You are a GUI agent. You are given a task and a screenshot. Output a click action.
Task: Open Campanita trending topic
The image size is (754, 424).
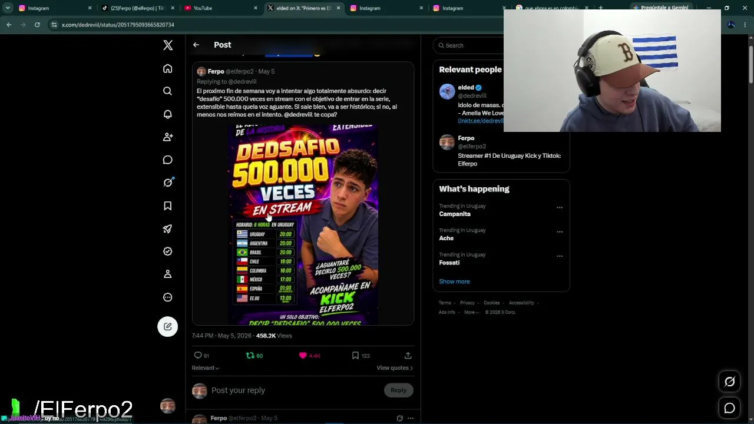[x=455, y=214]
